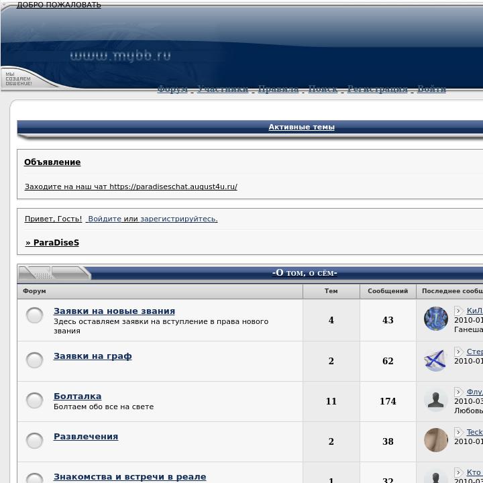The image size is (483, 483).
Task: Open the Участники navigation link
Action: pos(223,89)
